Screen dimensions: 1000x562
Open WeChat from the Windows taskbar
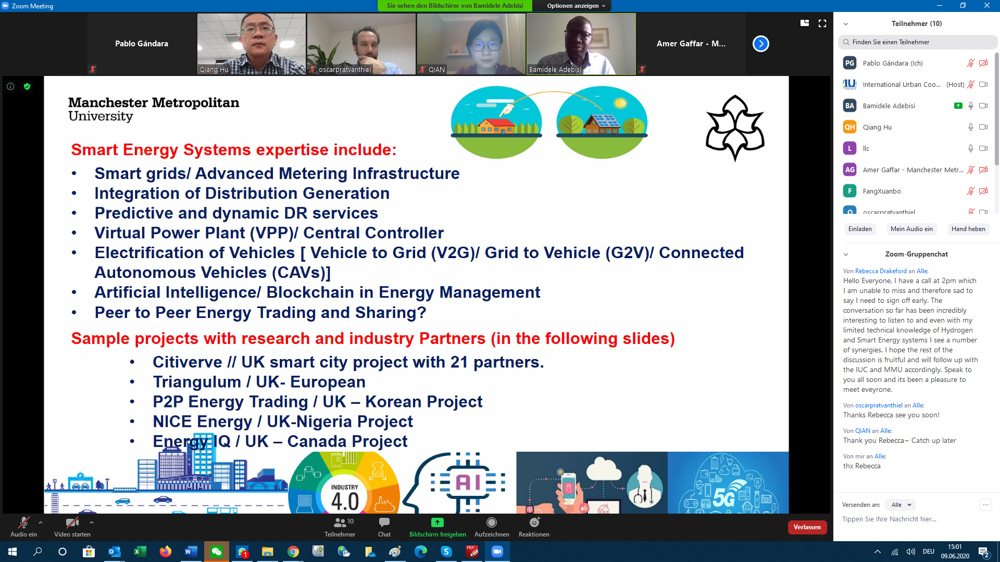[216, 552]
